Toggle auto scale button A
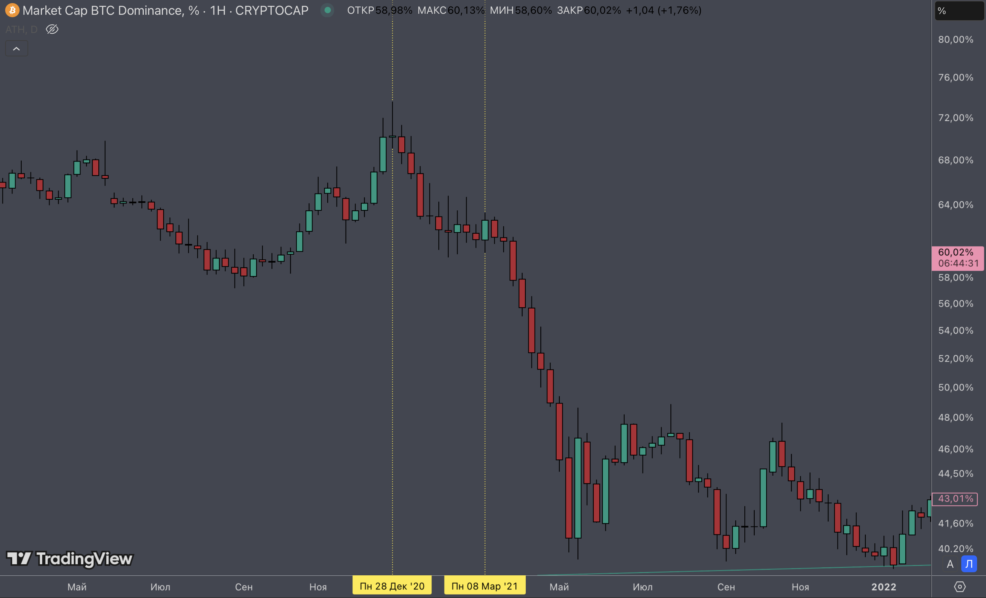 950,564
